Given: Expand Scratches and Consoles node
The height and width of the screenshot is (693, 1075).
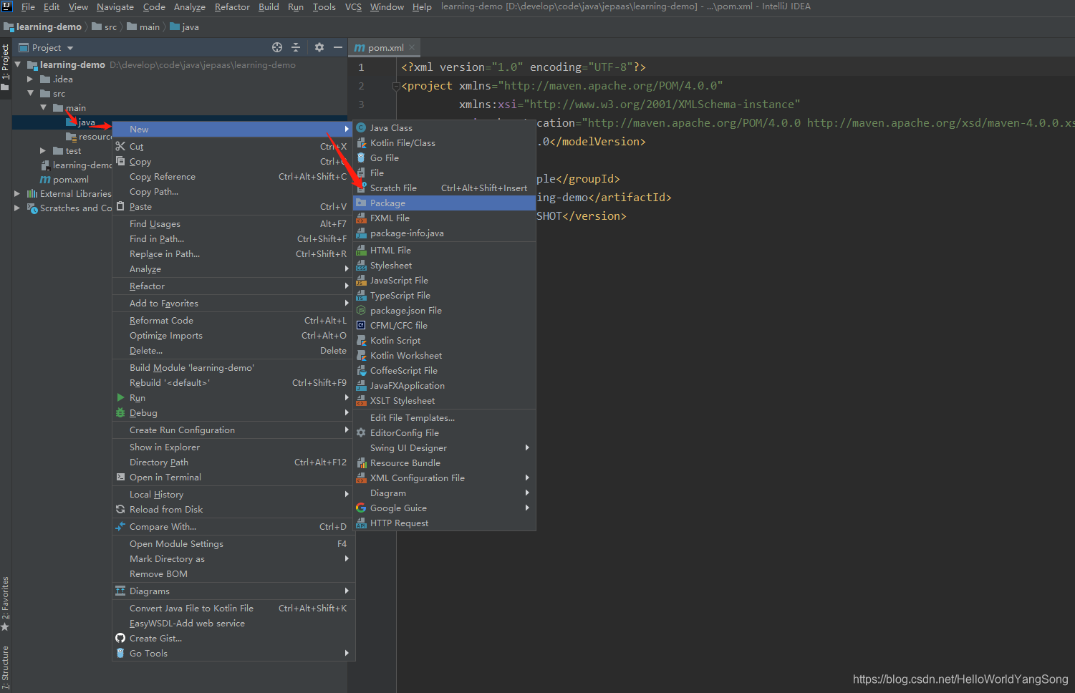Looking at the screenshot, I should (17, 208).
